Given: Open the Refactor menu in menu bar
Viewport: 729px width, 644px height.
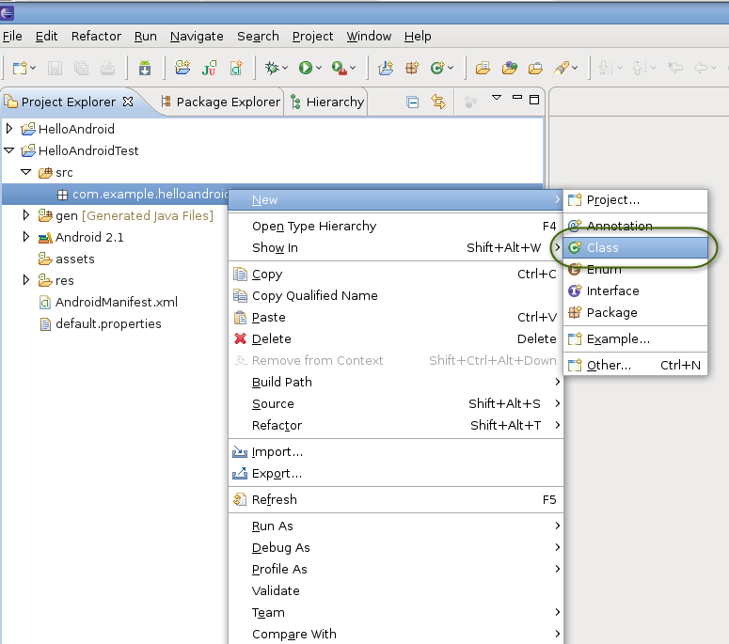Looking at the screenshot, I should pyautogui.click(x=96, y=36).
